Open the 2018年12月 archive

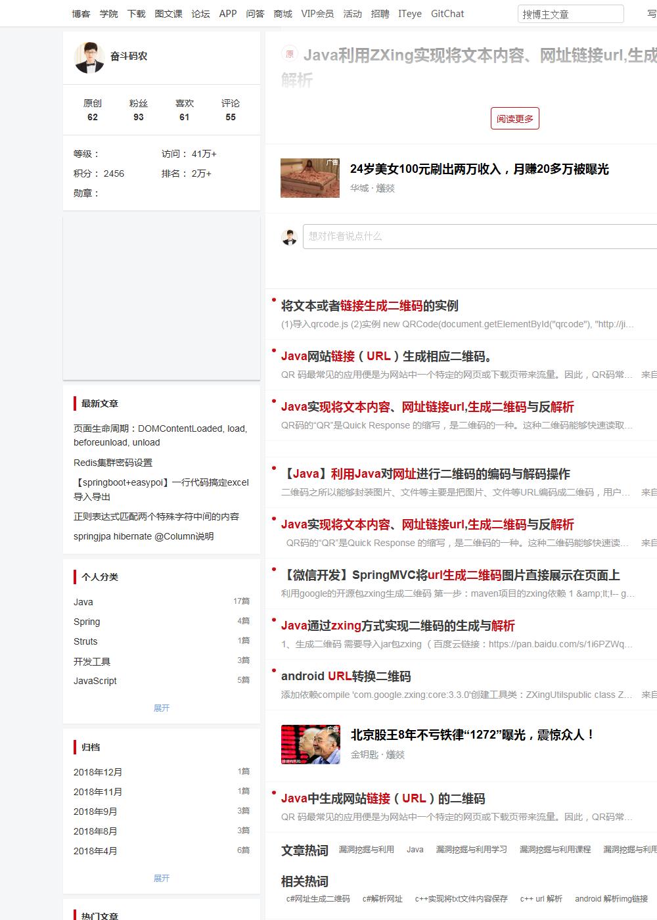click(x=97, y=771)
